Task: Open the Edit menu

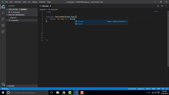Action: coord(11,2)
